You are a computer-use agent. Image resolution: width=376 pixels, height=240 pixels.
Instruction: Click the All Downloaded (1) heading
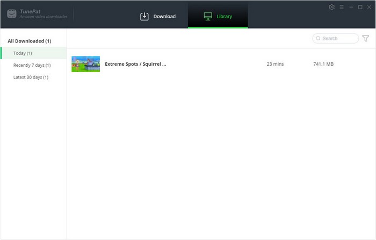[x=30, y=41]
